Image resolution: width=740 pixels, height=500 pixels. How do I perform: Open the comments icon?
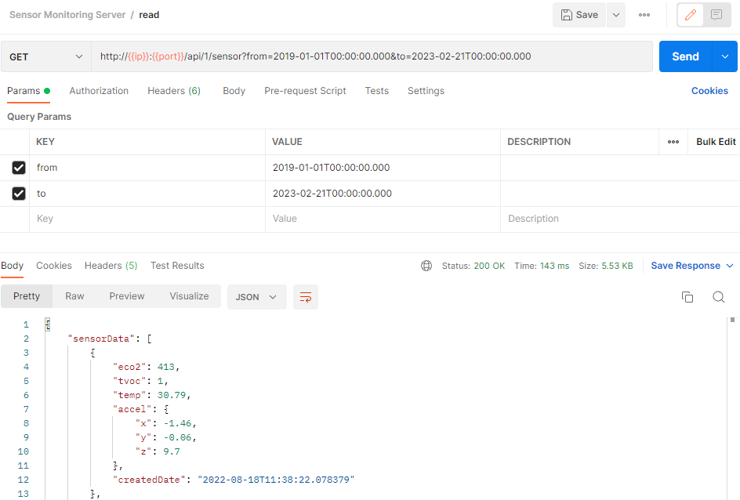point(716,15)
